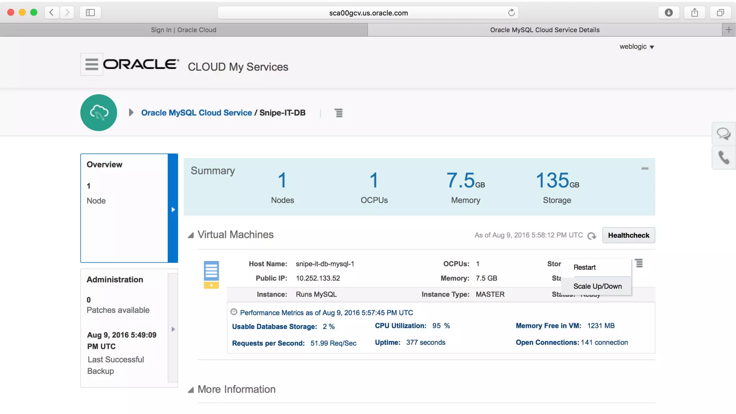736x414 pixels.
Task: Open the weblogic user dropdown
Action: (x=636, y=47)
